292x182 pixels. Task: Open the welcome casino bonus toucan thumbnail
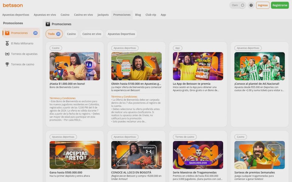[x=75, y=66]
